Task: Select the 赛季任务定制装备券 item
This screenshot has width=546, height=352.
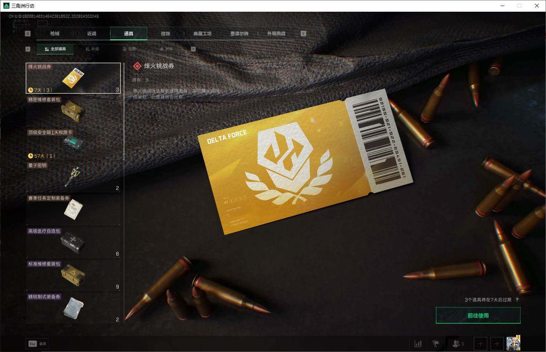Action: (x=73, y=210)
